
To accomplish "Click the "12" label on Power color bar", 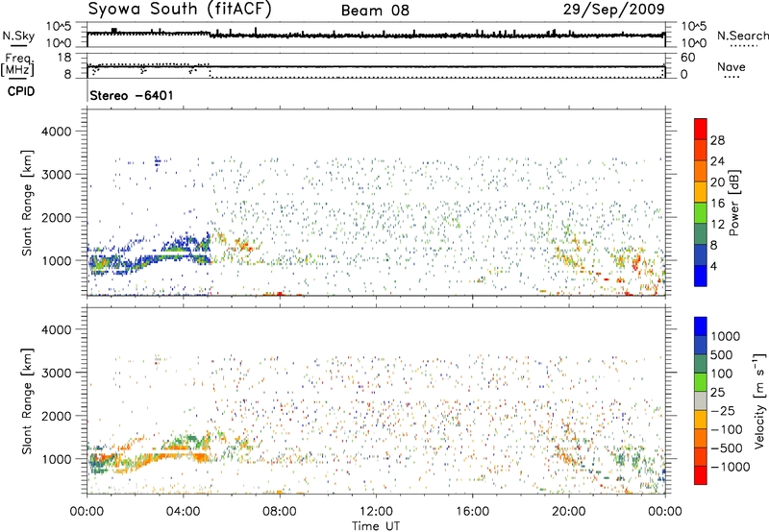I will click(x=717, y=225).
